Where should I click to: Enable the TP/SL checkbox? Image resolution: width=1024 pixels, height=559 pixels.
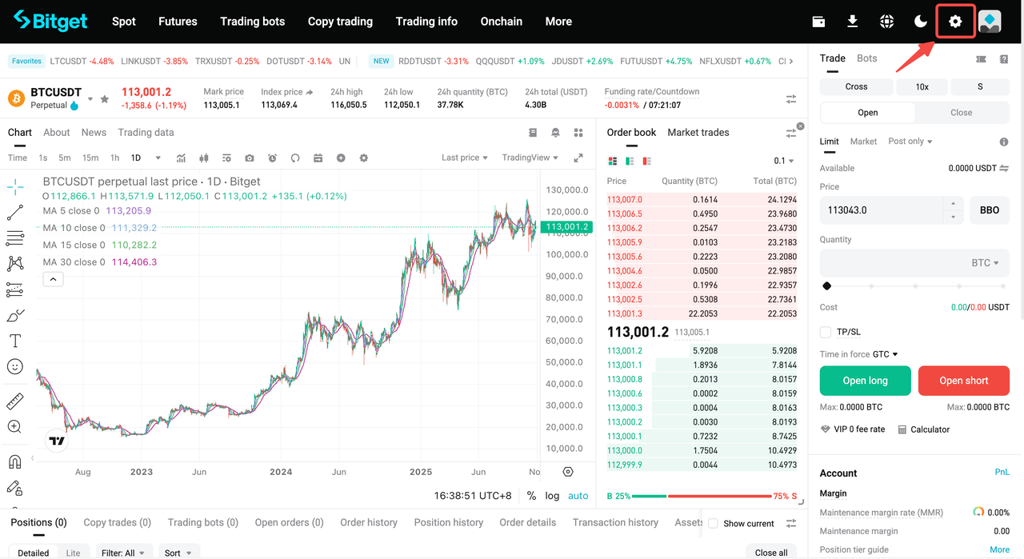(x=825, y=332)
